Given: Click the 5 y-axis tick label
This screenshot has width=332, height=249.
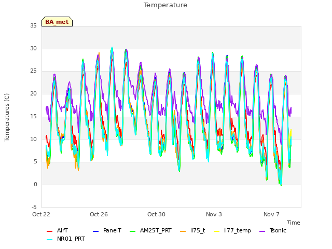Looking at the screenshot, I should pos(35,162).
